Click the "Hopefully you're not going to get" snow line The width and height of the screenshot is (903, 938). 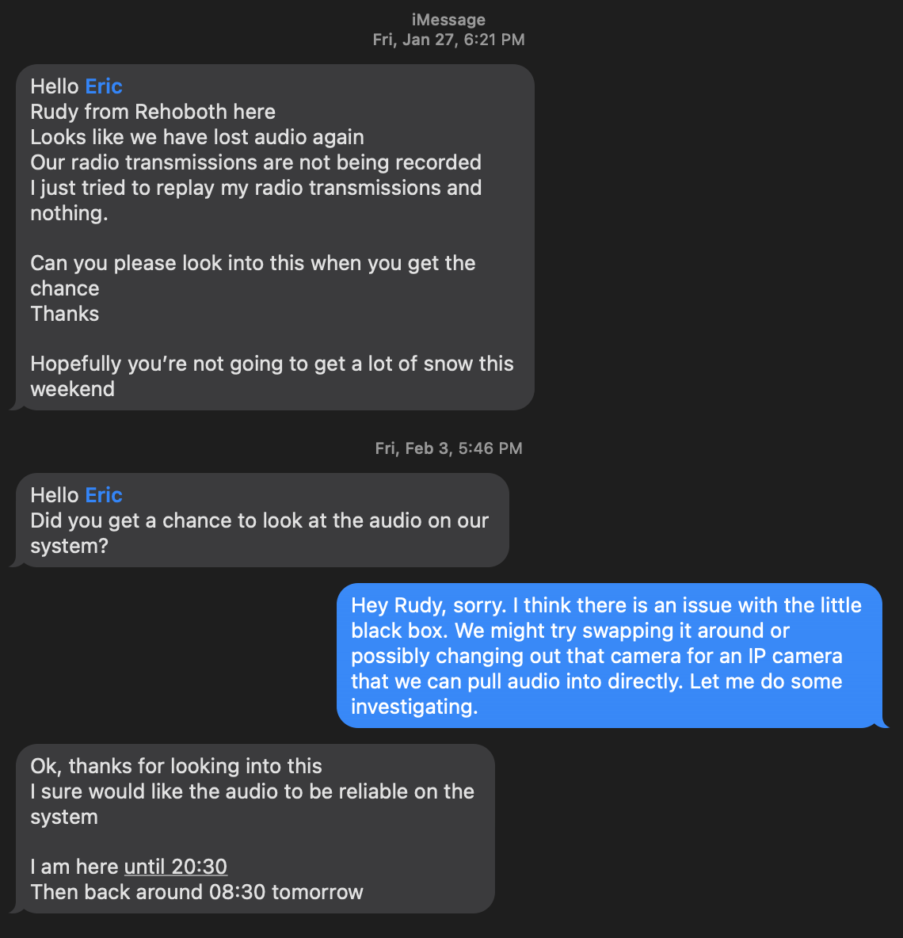point(272,364)
